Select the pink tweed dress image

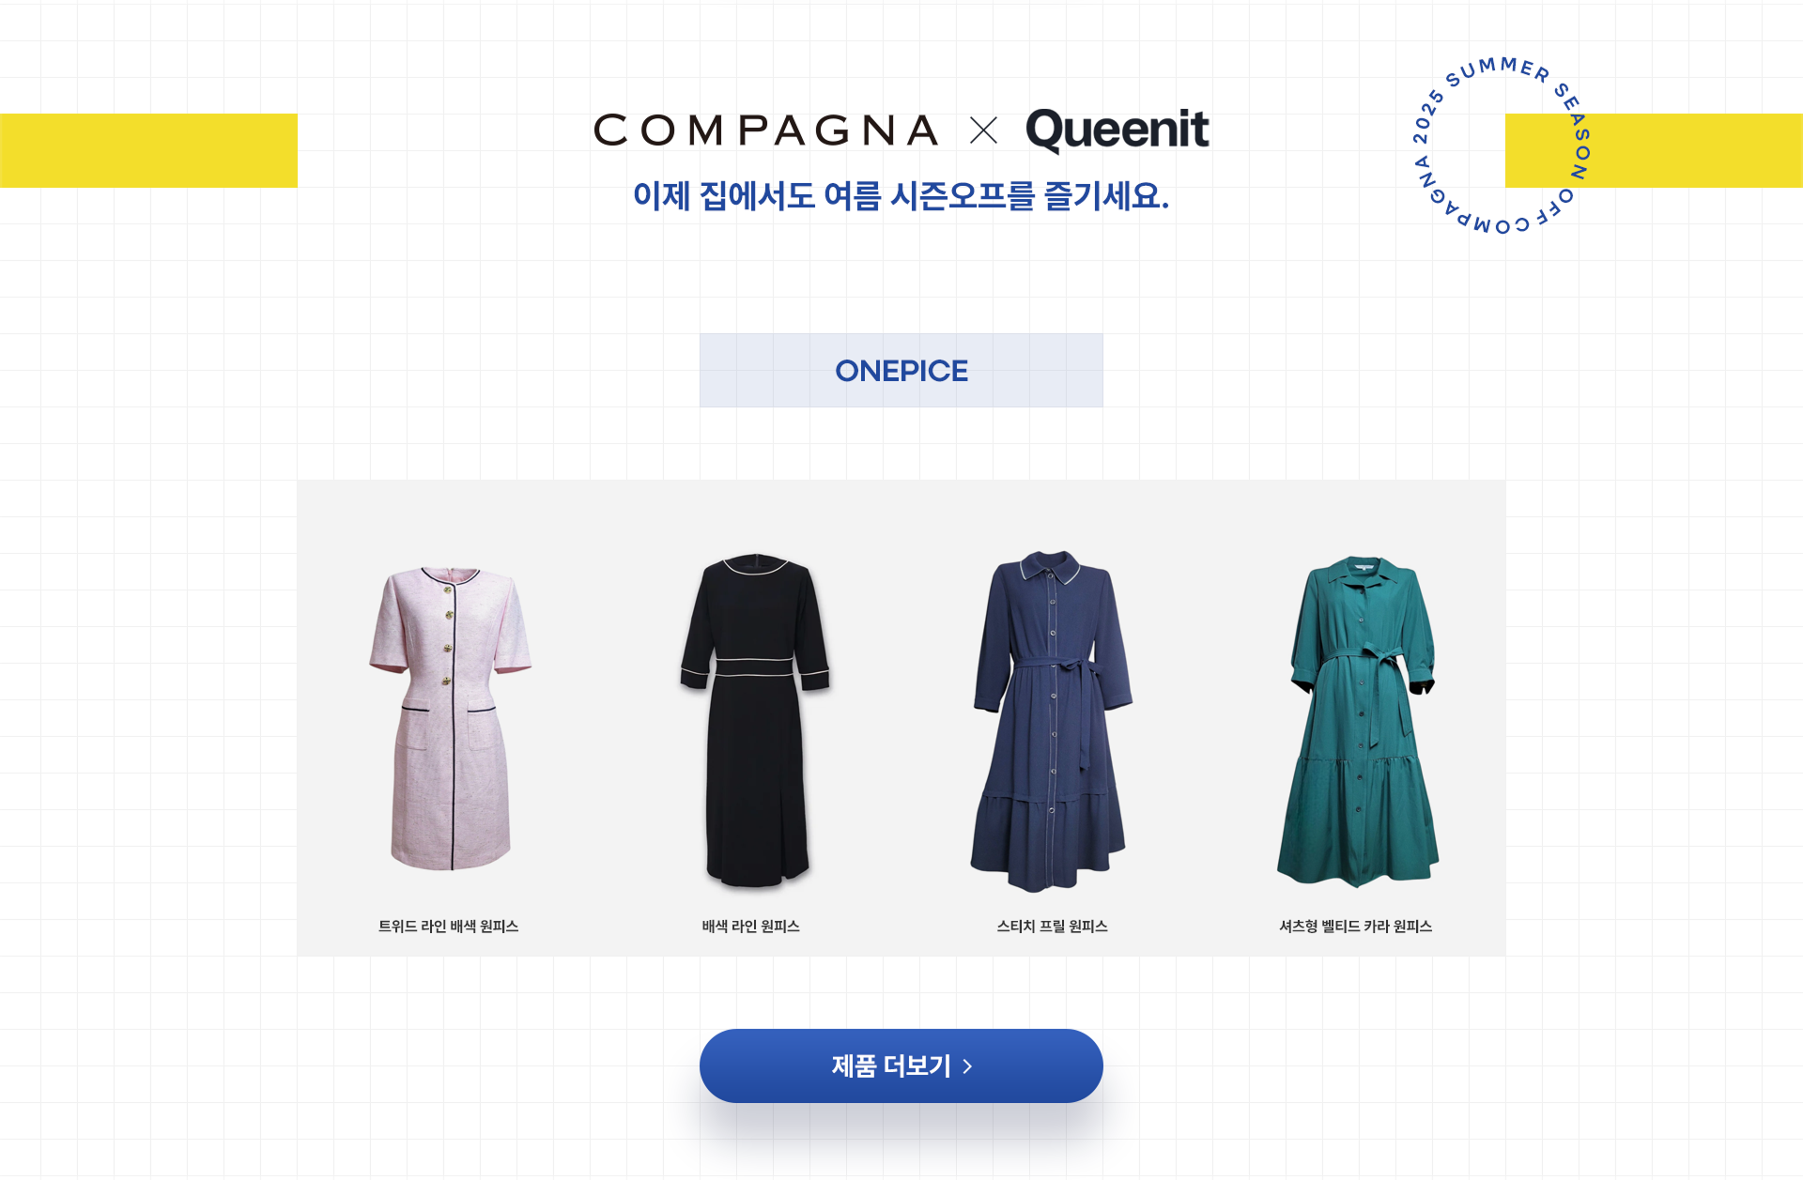click(450, 718)
